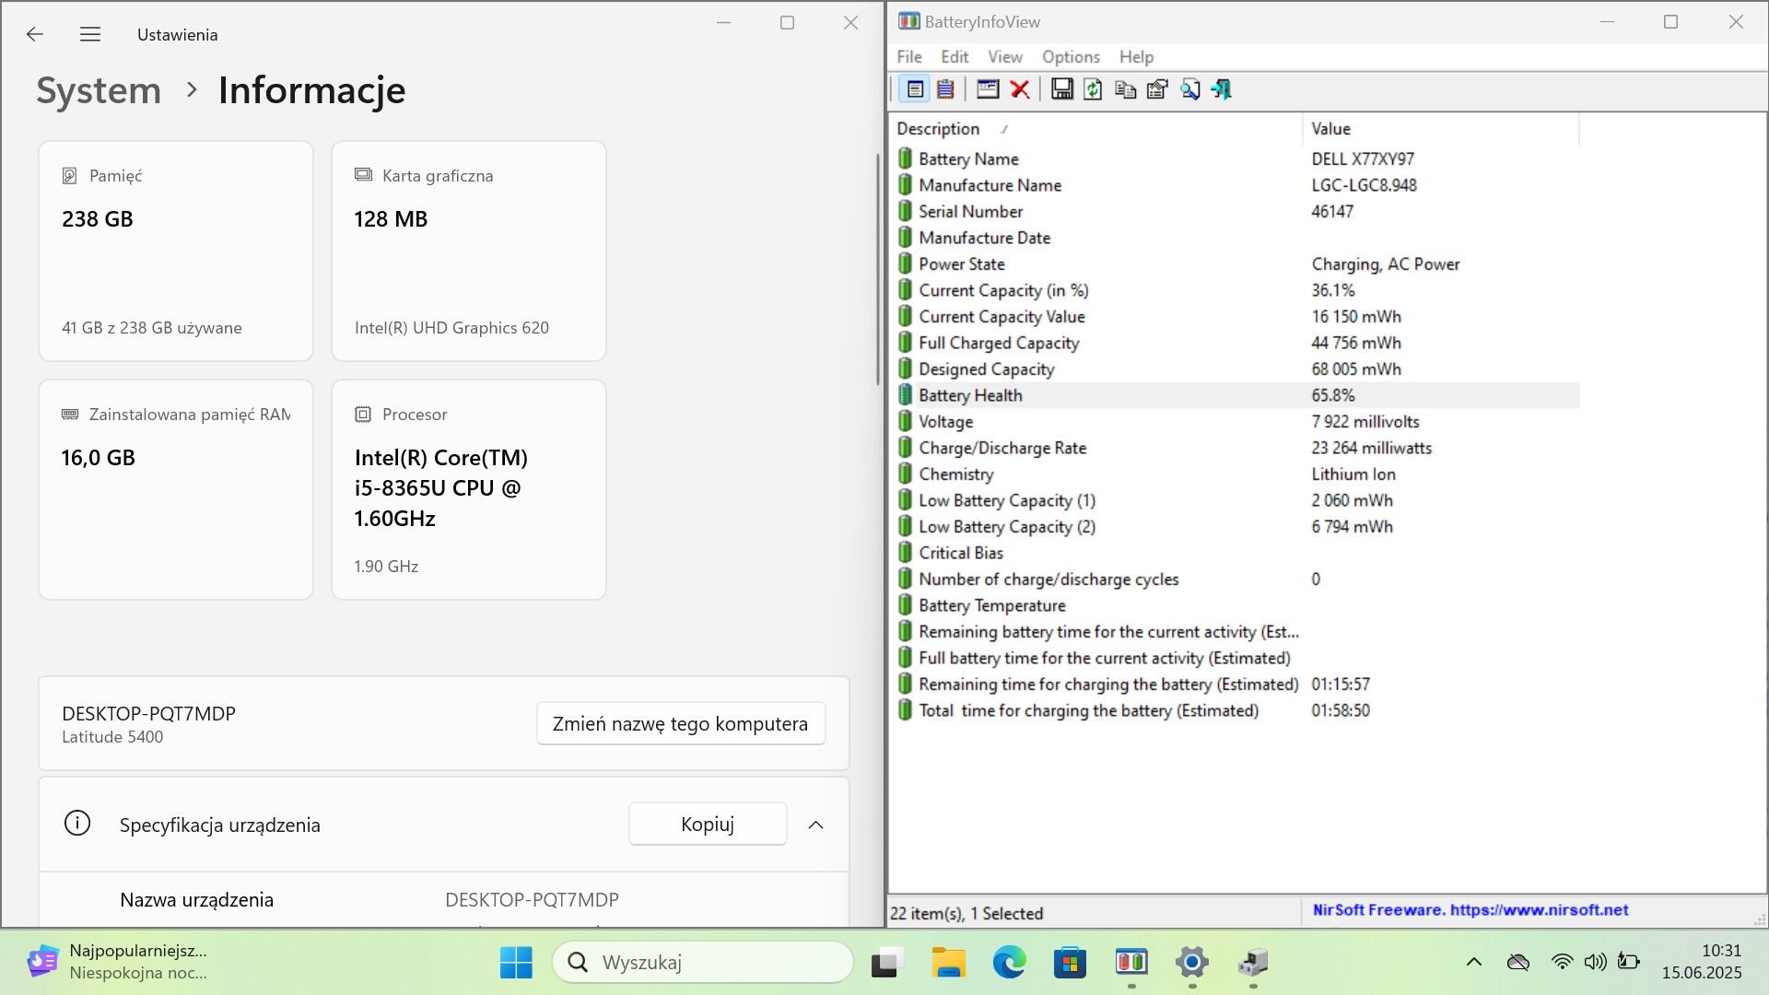Collapse Specyfikacja urządzenia section chevron

[815, 825]
